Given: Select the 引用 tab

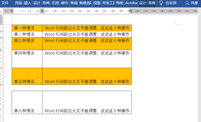Looking at the screenshot, I should point(55,3).
